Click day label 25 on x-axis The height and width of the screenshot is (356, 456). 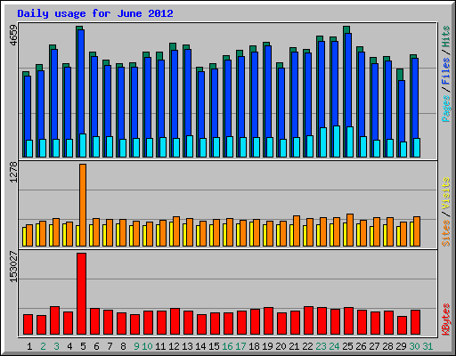coord(347,346)
